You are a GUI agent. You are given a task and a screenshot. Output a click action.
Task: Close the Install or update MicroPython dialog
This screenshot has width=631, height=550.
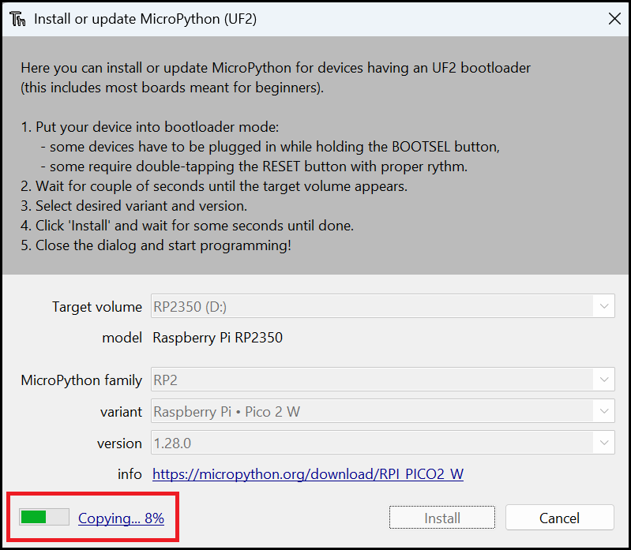pos(614,18)
